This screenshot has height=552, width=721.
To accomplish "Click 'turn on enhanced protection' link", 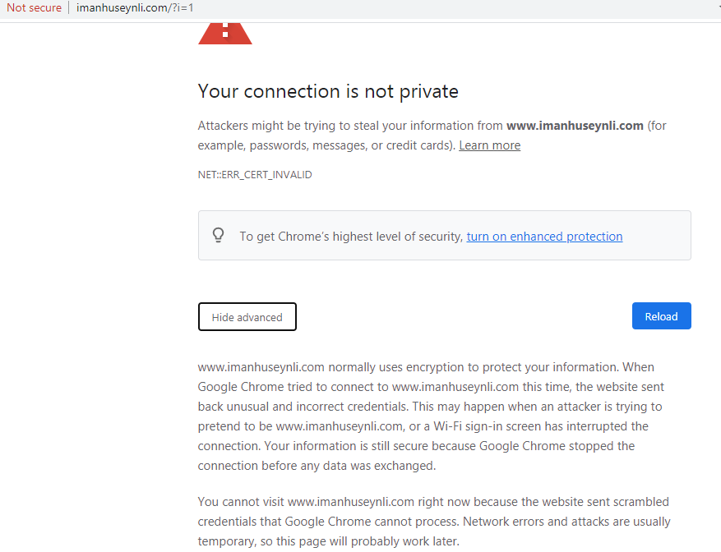I will click(544, 237).
